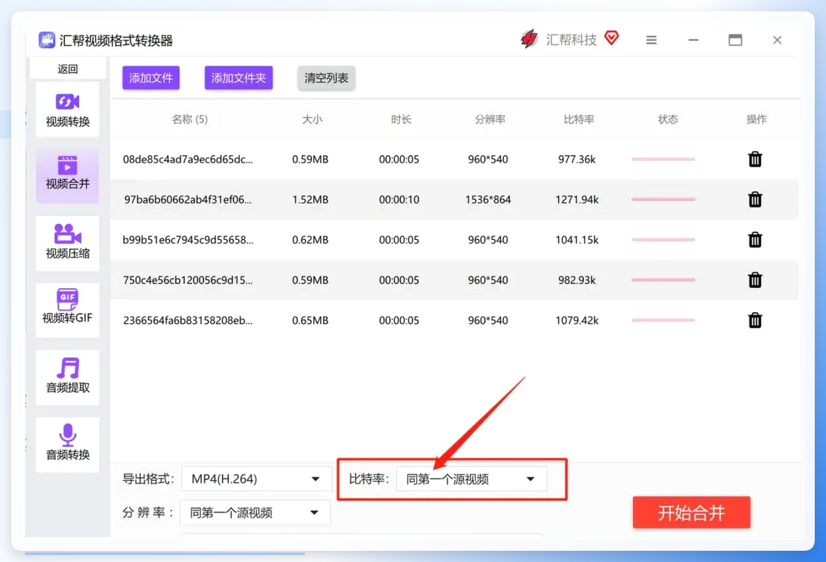Select file 97ba6b60662ab4f31ef06... in list
This screenshot has height=562, width=826.
(188, 200)
